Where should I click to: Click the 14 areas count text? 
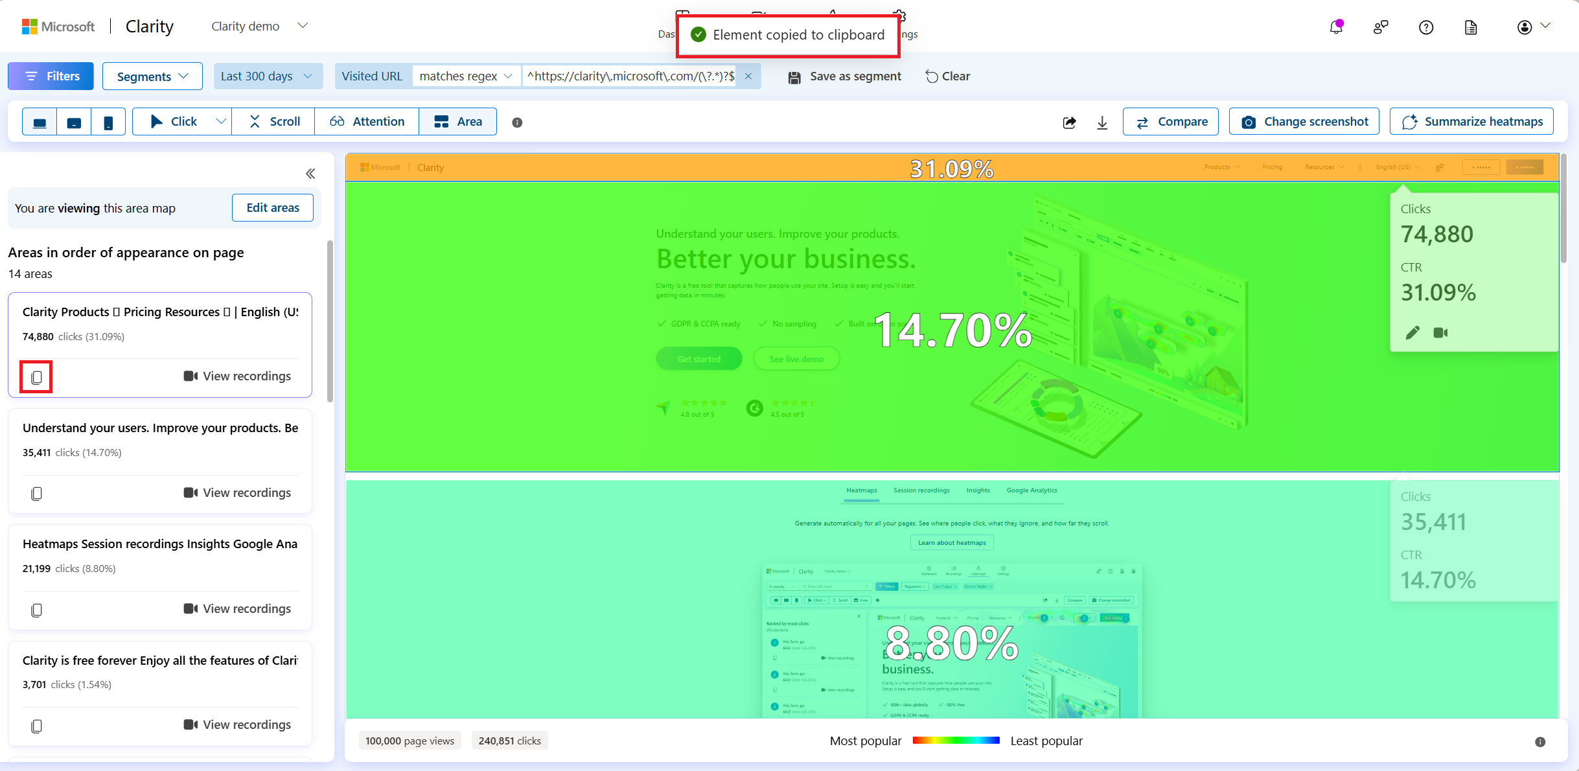point(30,274)
